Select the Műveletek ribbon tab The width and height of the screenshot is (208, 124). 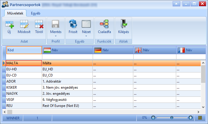point(15,13)
